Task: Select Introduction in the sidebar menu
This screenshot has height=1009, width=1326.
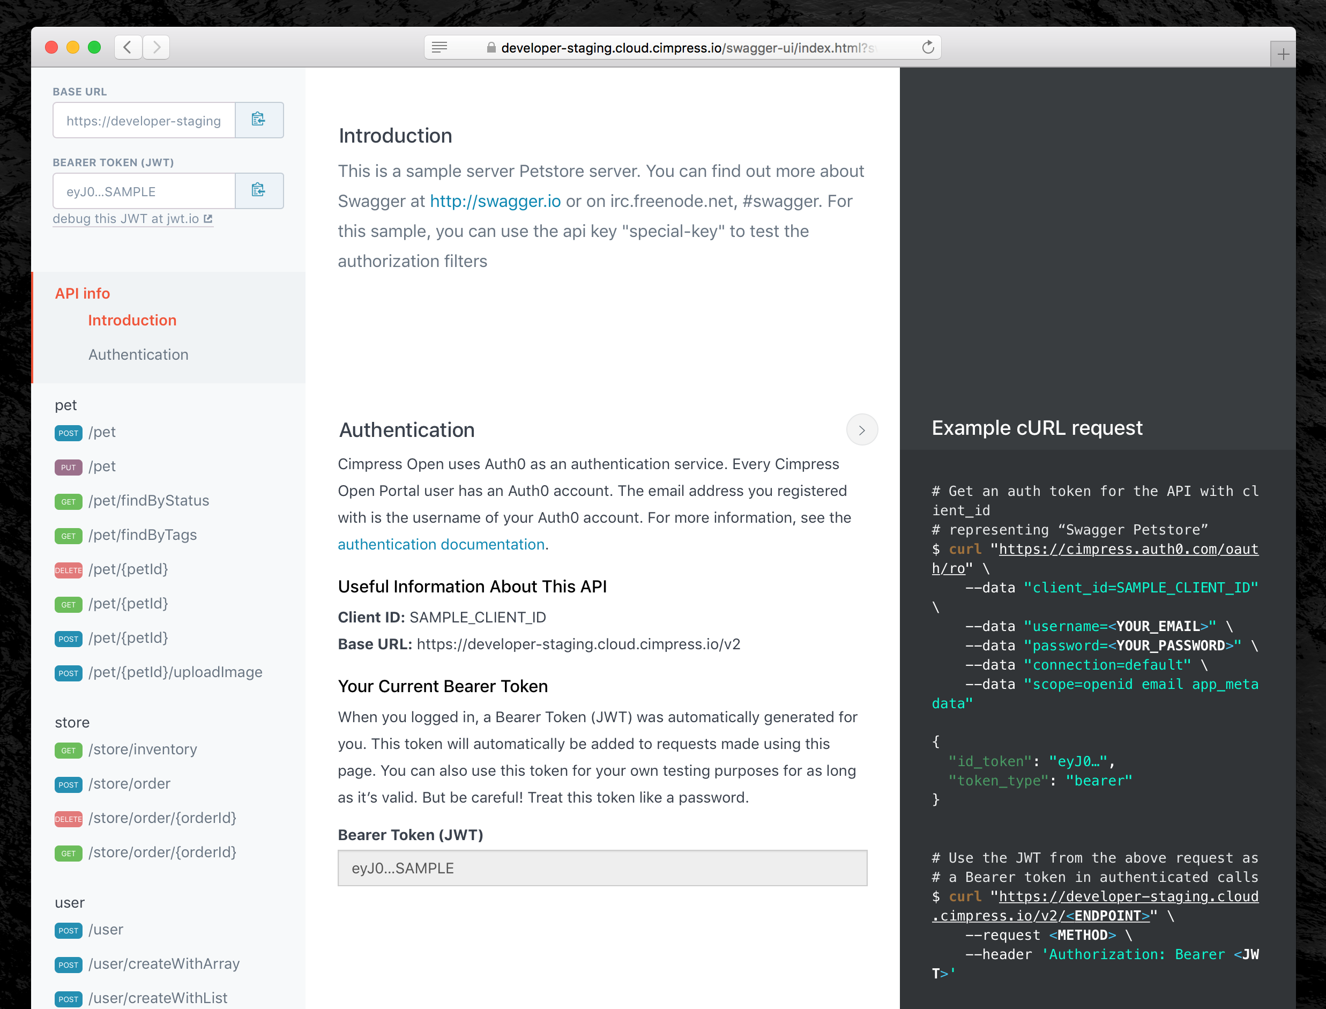Action: point(132,320)
